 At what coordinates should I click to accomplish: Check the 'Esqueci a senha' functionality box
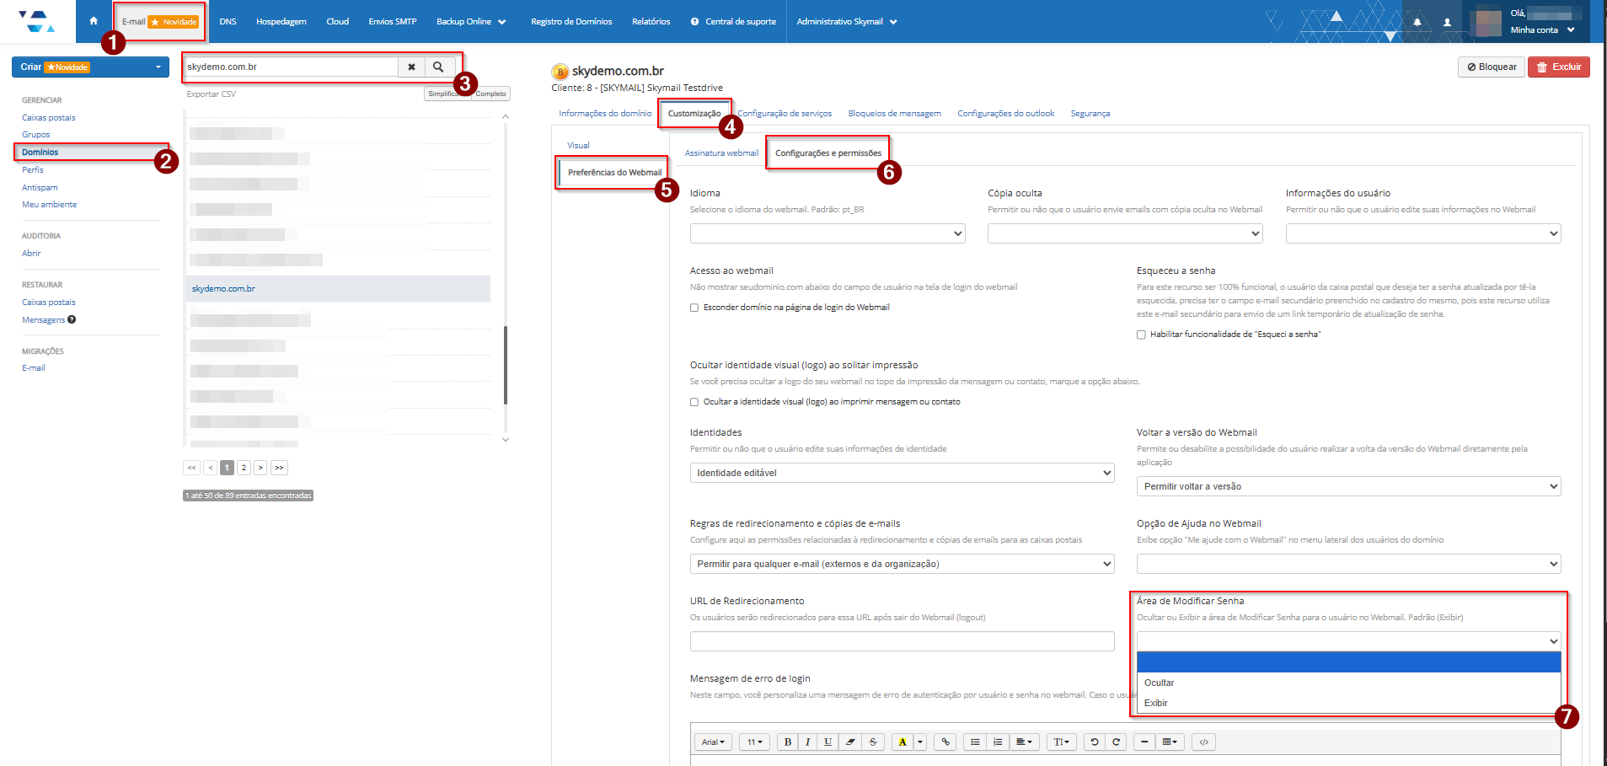coord(1141,335)
